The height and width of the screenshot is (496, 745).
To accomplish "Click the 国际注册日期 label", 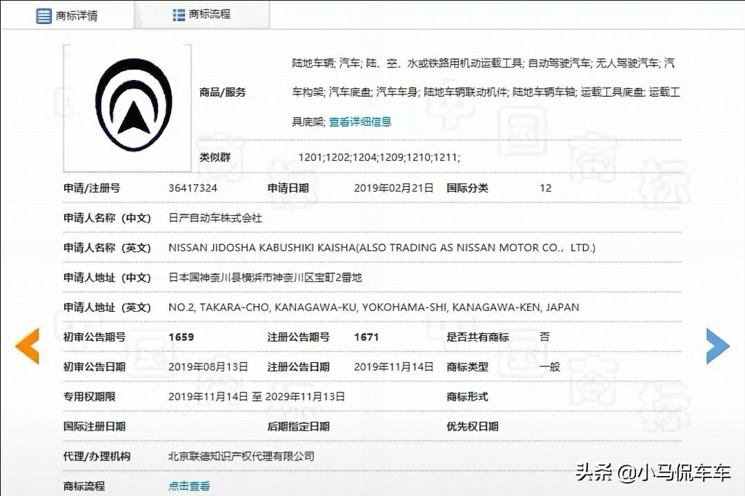I will click(x=94, y=426).
